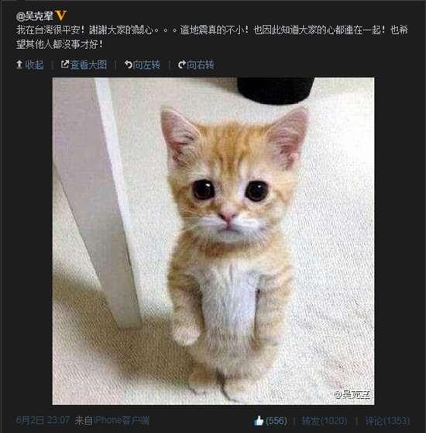Open the iPhone客户端 source link
Image resolution: width=426 pixels, height=433 pixels.
click(122, 421)
